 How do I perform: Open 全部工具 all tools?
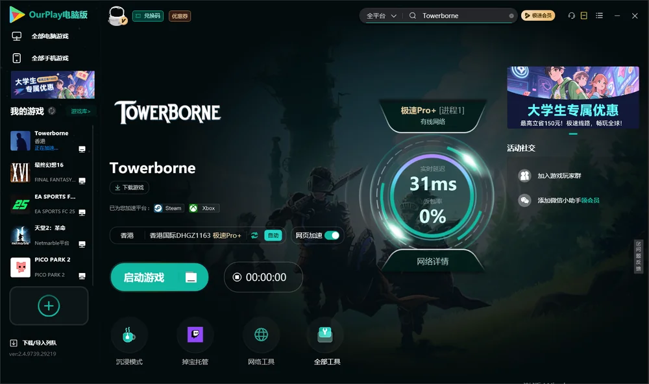point(327,342)
